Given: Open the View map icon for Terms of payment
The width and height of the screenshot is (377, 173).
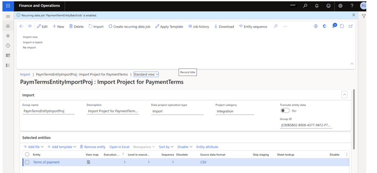Looking at the screenshot, I should (88, 162).
